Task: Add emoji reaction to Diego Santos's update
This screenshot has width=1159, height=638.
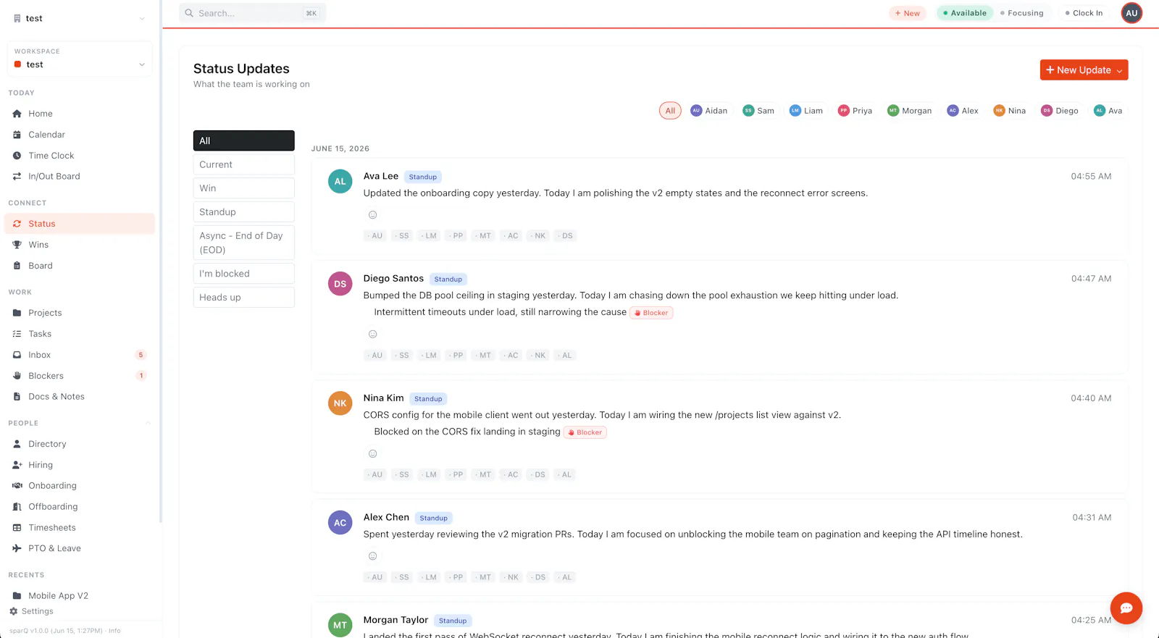Action: point(373,335)
